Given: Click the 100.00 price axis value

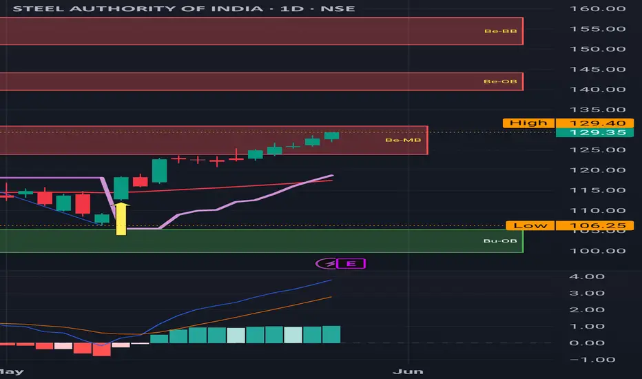Looking at the screenshot, I should (x=597, y=251).
